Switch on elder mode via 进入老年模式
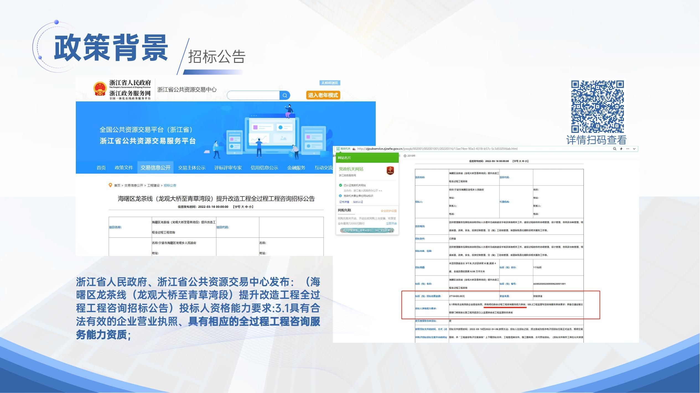Viewport: 700px width, 393px height. [323, 95]
